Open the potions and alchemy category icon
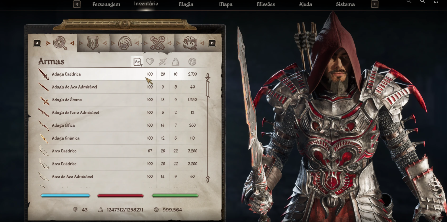447x222 pixels. click(x=125, y=43)
